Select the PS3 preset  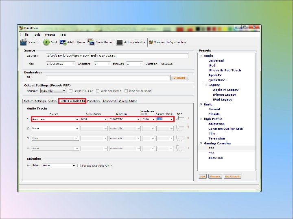[211, 153]
